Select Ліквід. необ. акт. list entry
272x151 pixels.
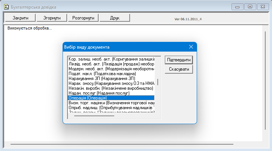[x=111, y=64]
